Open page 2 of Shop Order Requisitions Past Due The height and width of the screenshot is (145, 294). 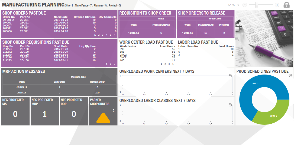click(x=111, y=64)
